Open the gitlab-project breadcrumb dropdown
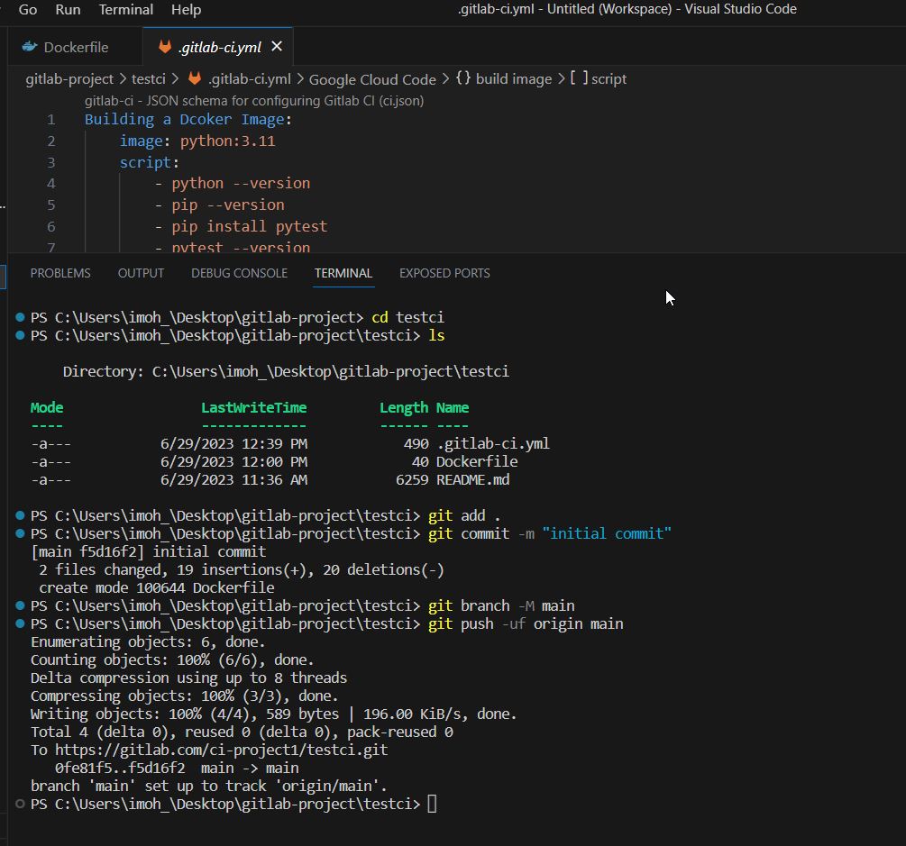Screen dimensions: 906x846 (69, 78)
